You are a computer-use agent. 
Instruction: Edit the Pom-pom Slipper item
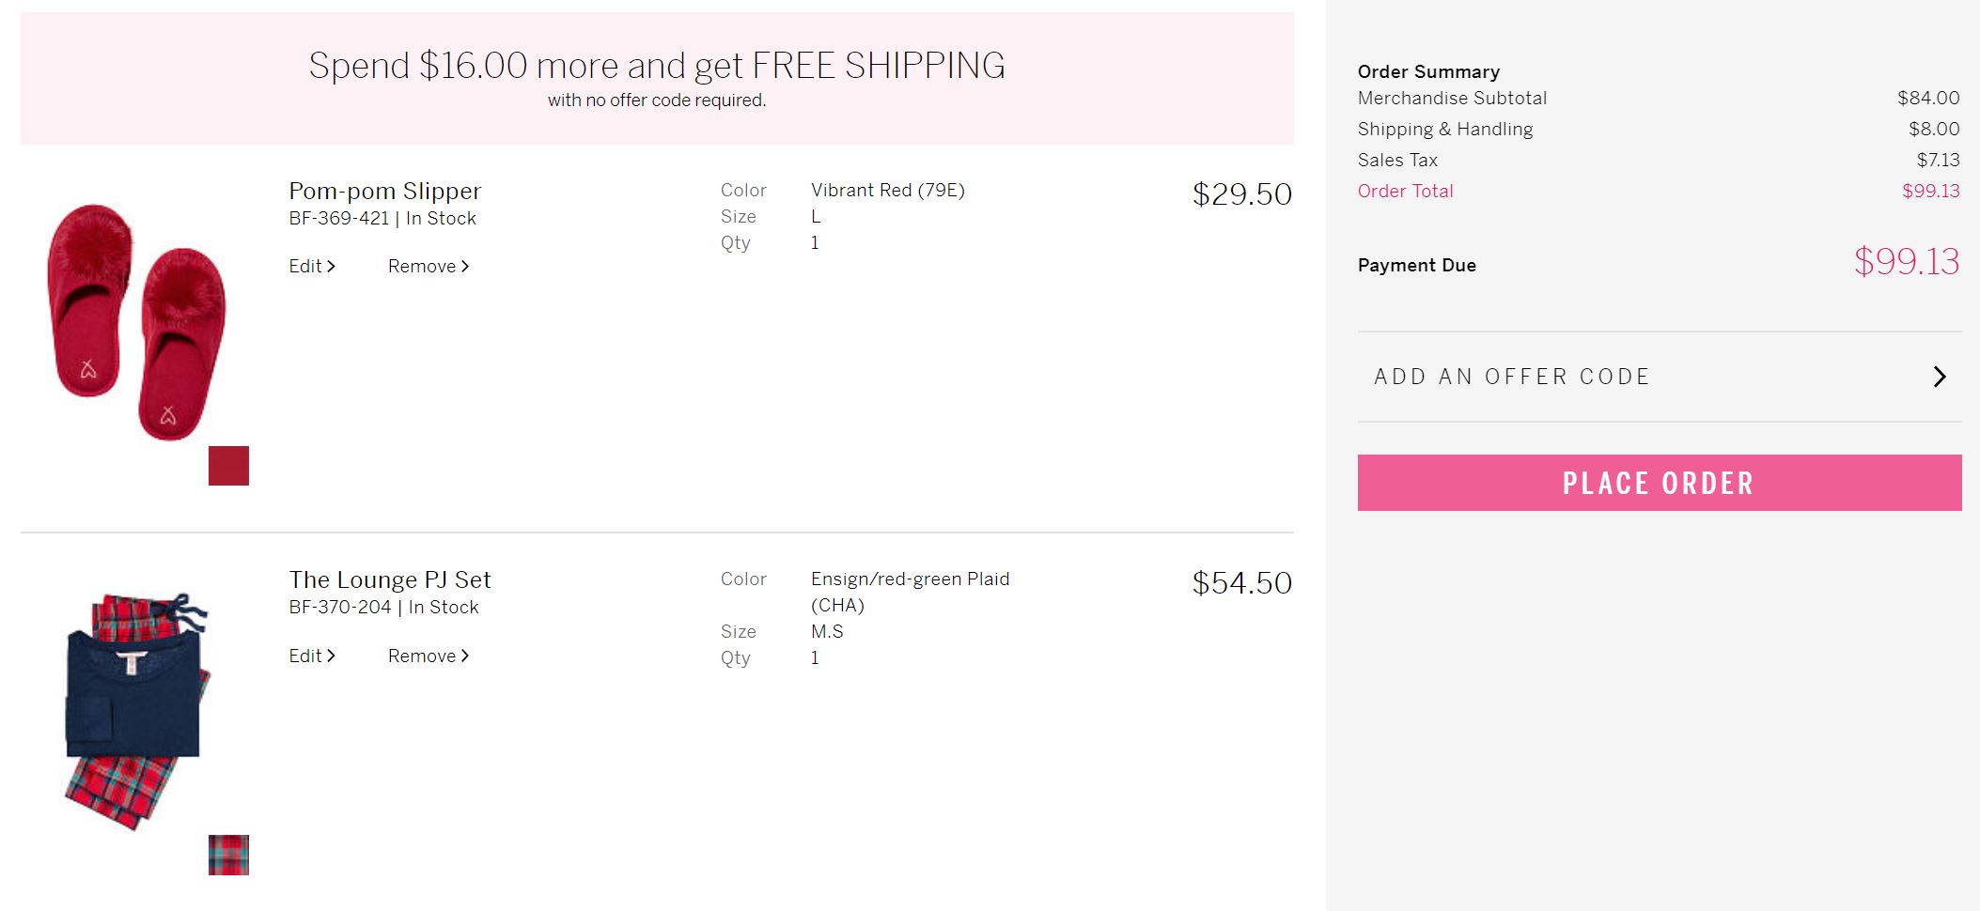click(x=311, y=267)
